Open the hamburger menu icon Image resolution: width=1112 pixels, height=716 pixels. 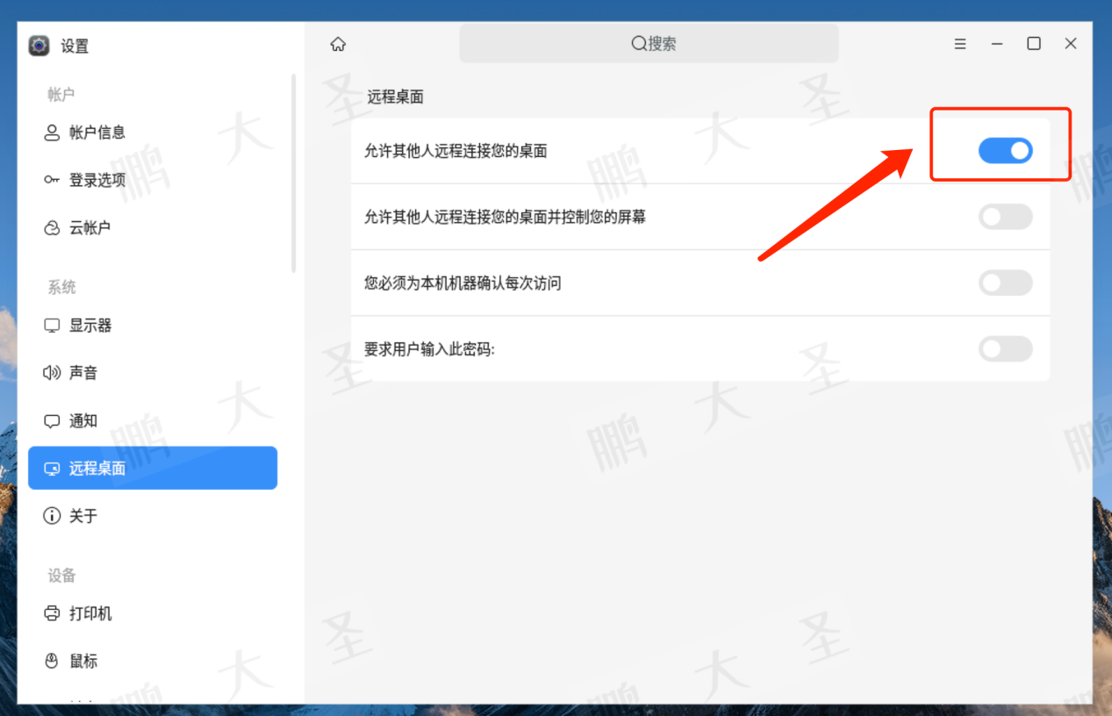tap(960, 44)
